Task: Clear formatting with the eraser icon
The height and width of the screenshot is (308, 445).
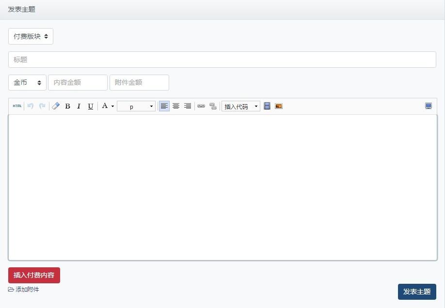Action: [56, 106]
